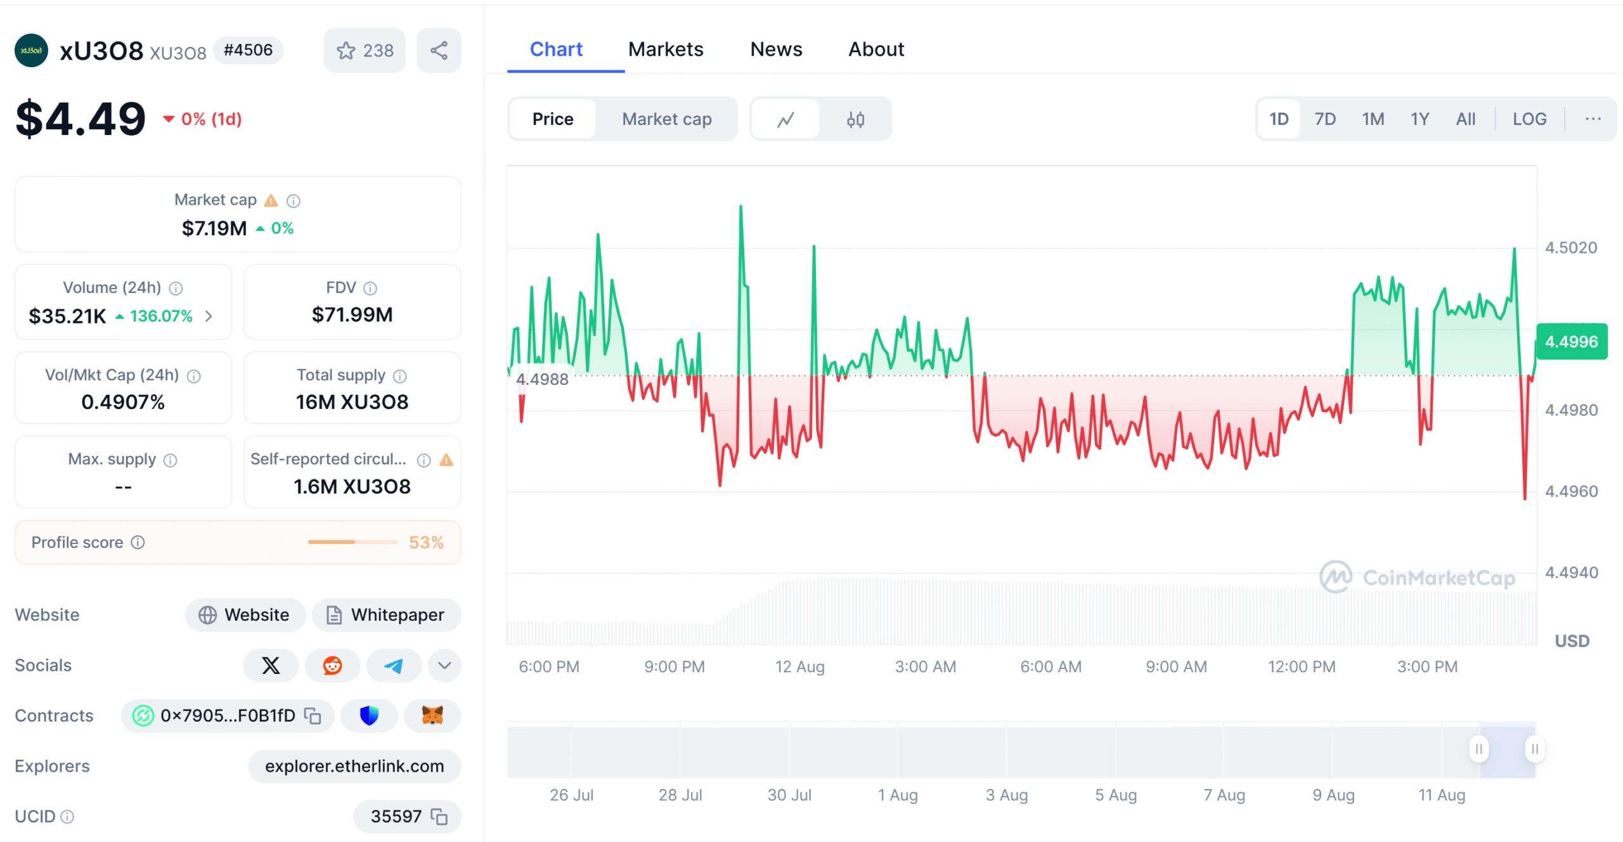
Task: Expand Volume (24h) details chevron
Action: click(209, 316)
